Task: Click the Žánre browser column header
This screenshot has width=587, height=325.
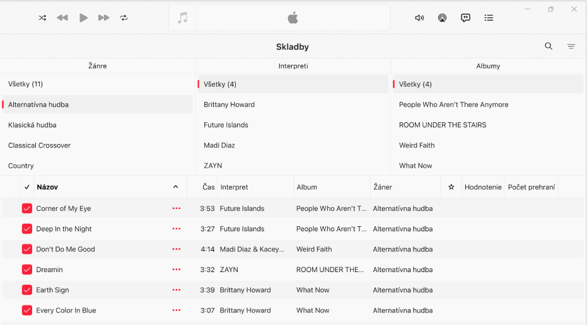Action: pyautogui.click(x=97, y=66)
